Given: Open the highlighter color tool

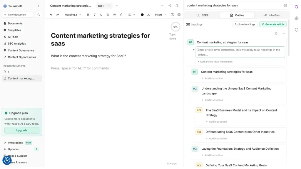Looking at the screenshot, I should pyautogui.click(x=149, y=15).
